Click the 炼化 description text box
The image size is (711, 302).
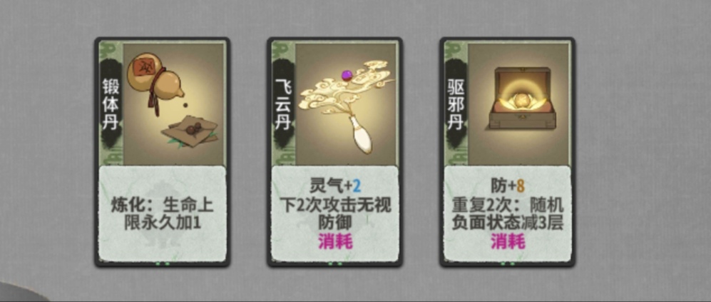tap(163, 213)
